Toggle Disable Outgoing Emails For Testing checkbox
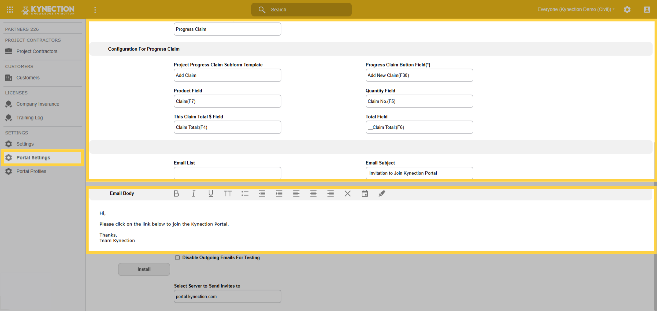This screenshot has height=311, width=657. (177, 257)
